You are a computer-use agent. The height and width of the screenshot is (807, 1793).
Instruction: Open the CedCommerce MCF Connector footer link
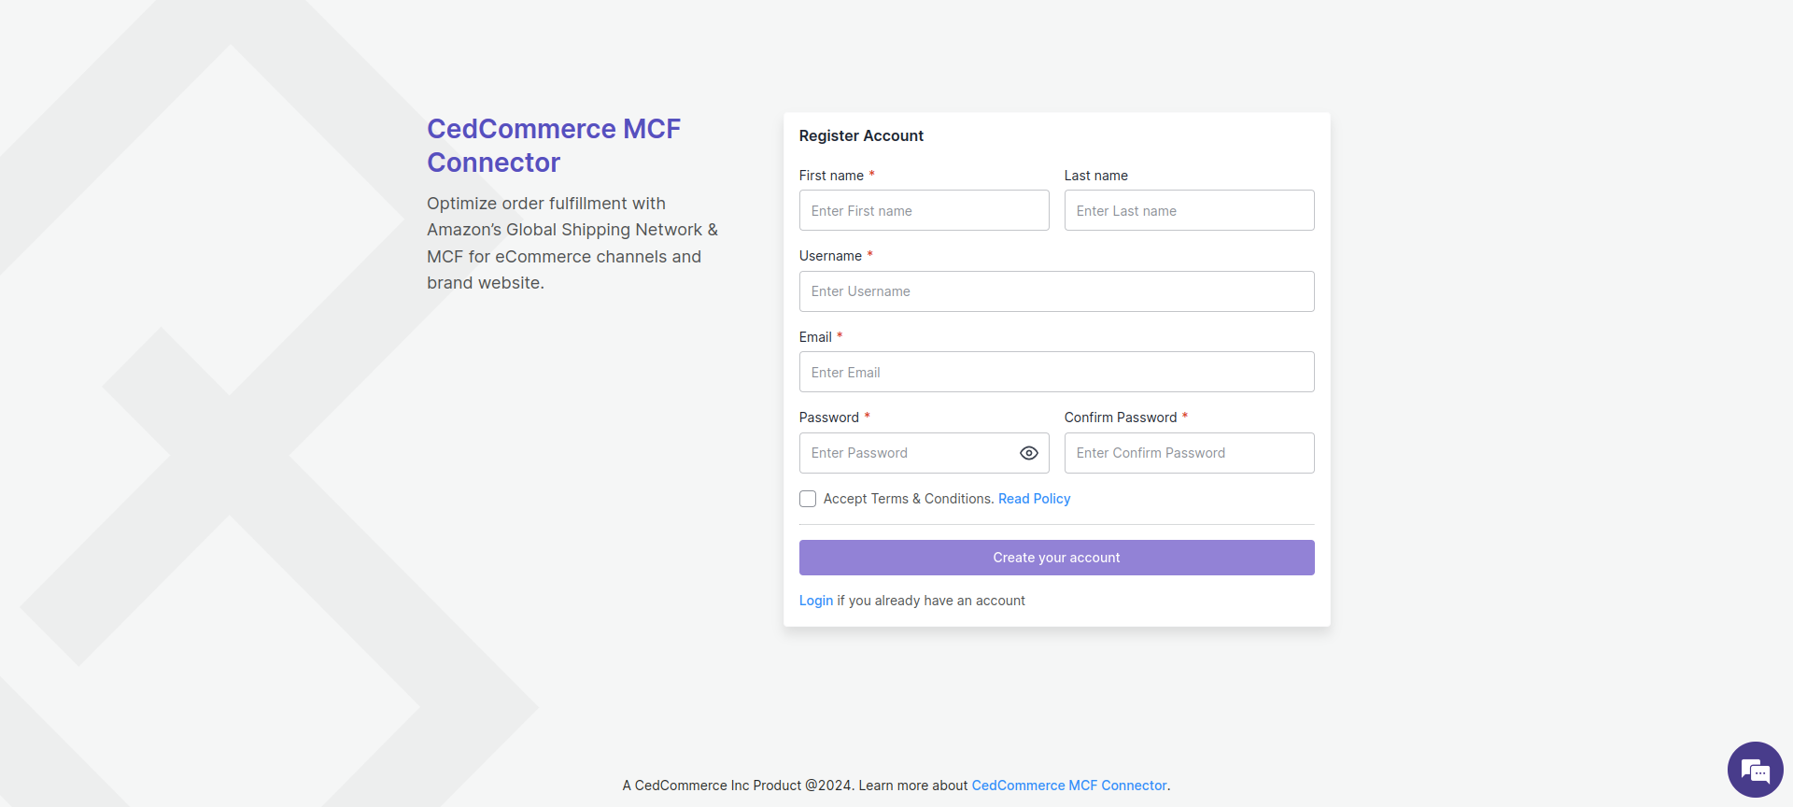click(1069, 786)
